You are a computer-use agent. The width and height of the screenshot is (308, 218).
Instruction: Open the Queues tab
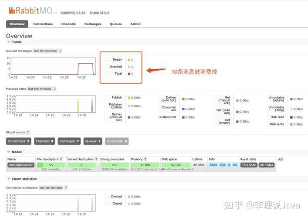[116, 24]
